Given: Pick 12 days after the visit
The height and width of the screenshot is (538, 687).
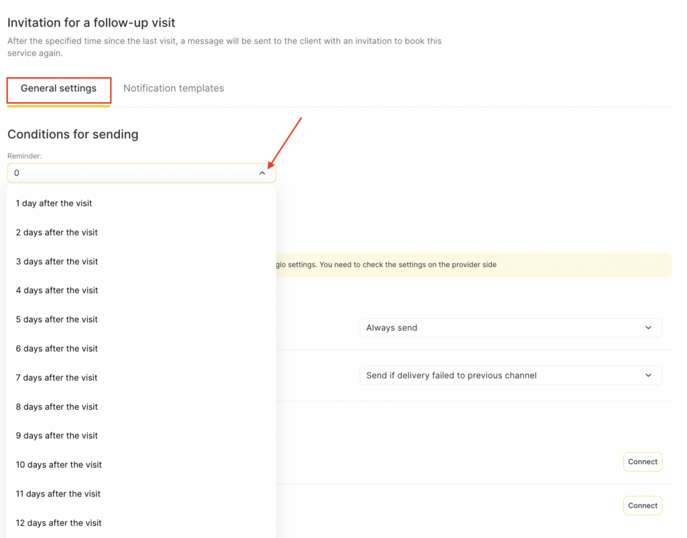Looking at the screenshot, I should pos(59,523).
